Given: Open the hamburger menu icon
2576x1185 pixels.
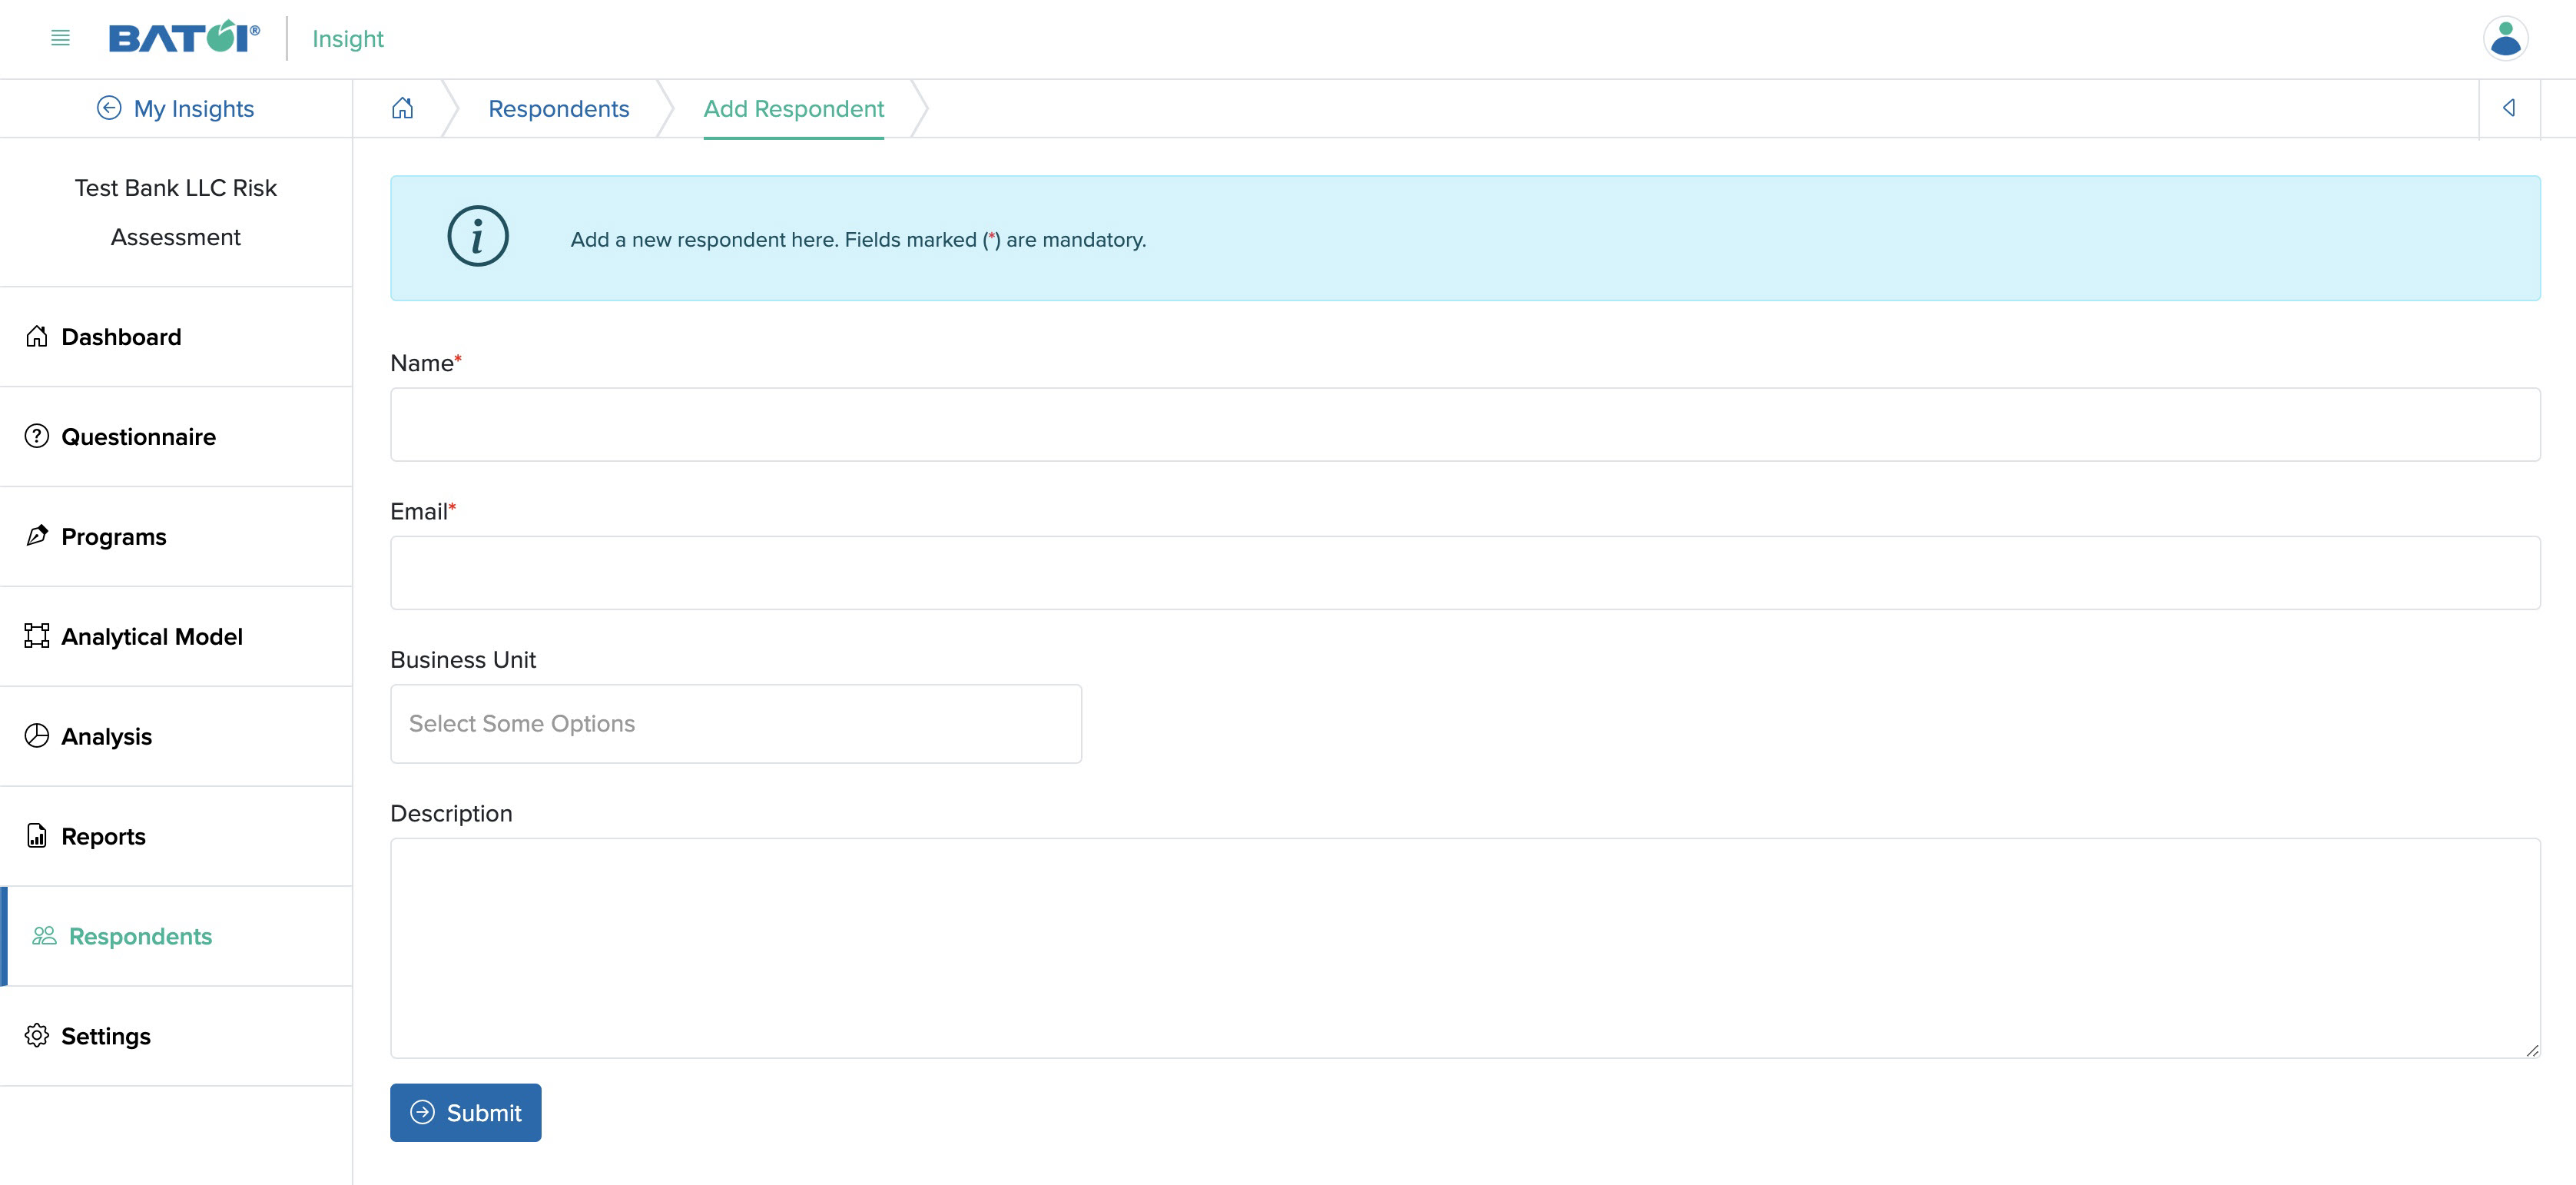Looking at the screenshot, I should pyautogui.click(x=60, y=38).
